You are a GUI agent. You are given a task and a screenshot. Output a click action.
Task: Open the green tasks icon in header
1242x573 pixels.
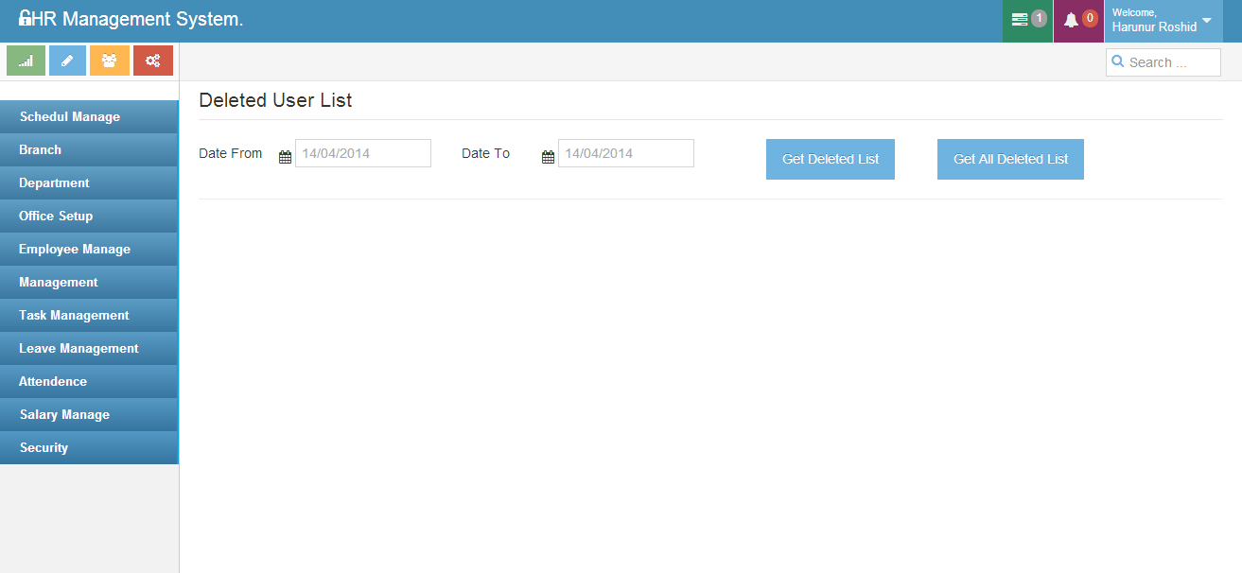[x=1027, y=20]
